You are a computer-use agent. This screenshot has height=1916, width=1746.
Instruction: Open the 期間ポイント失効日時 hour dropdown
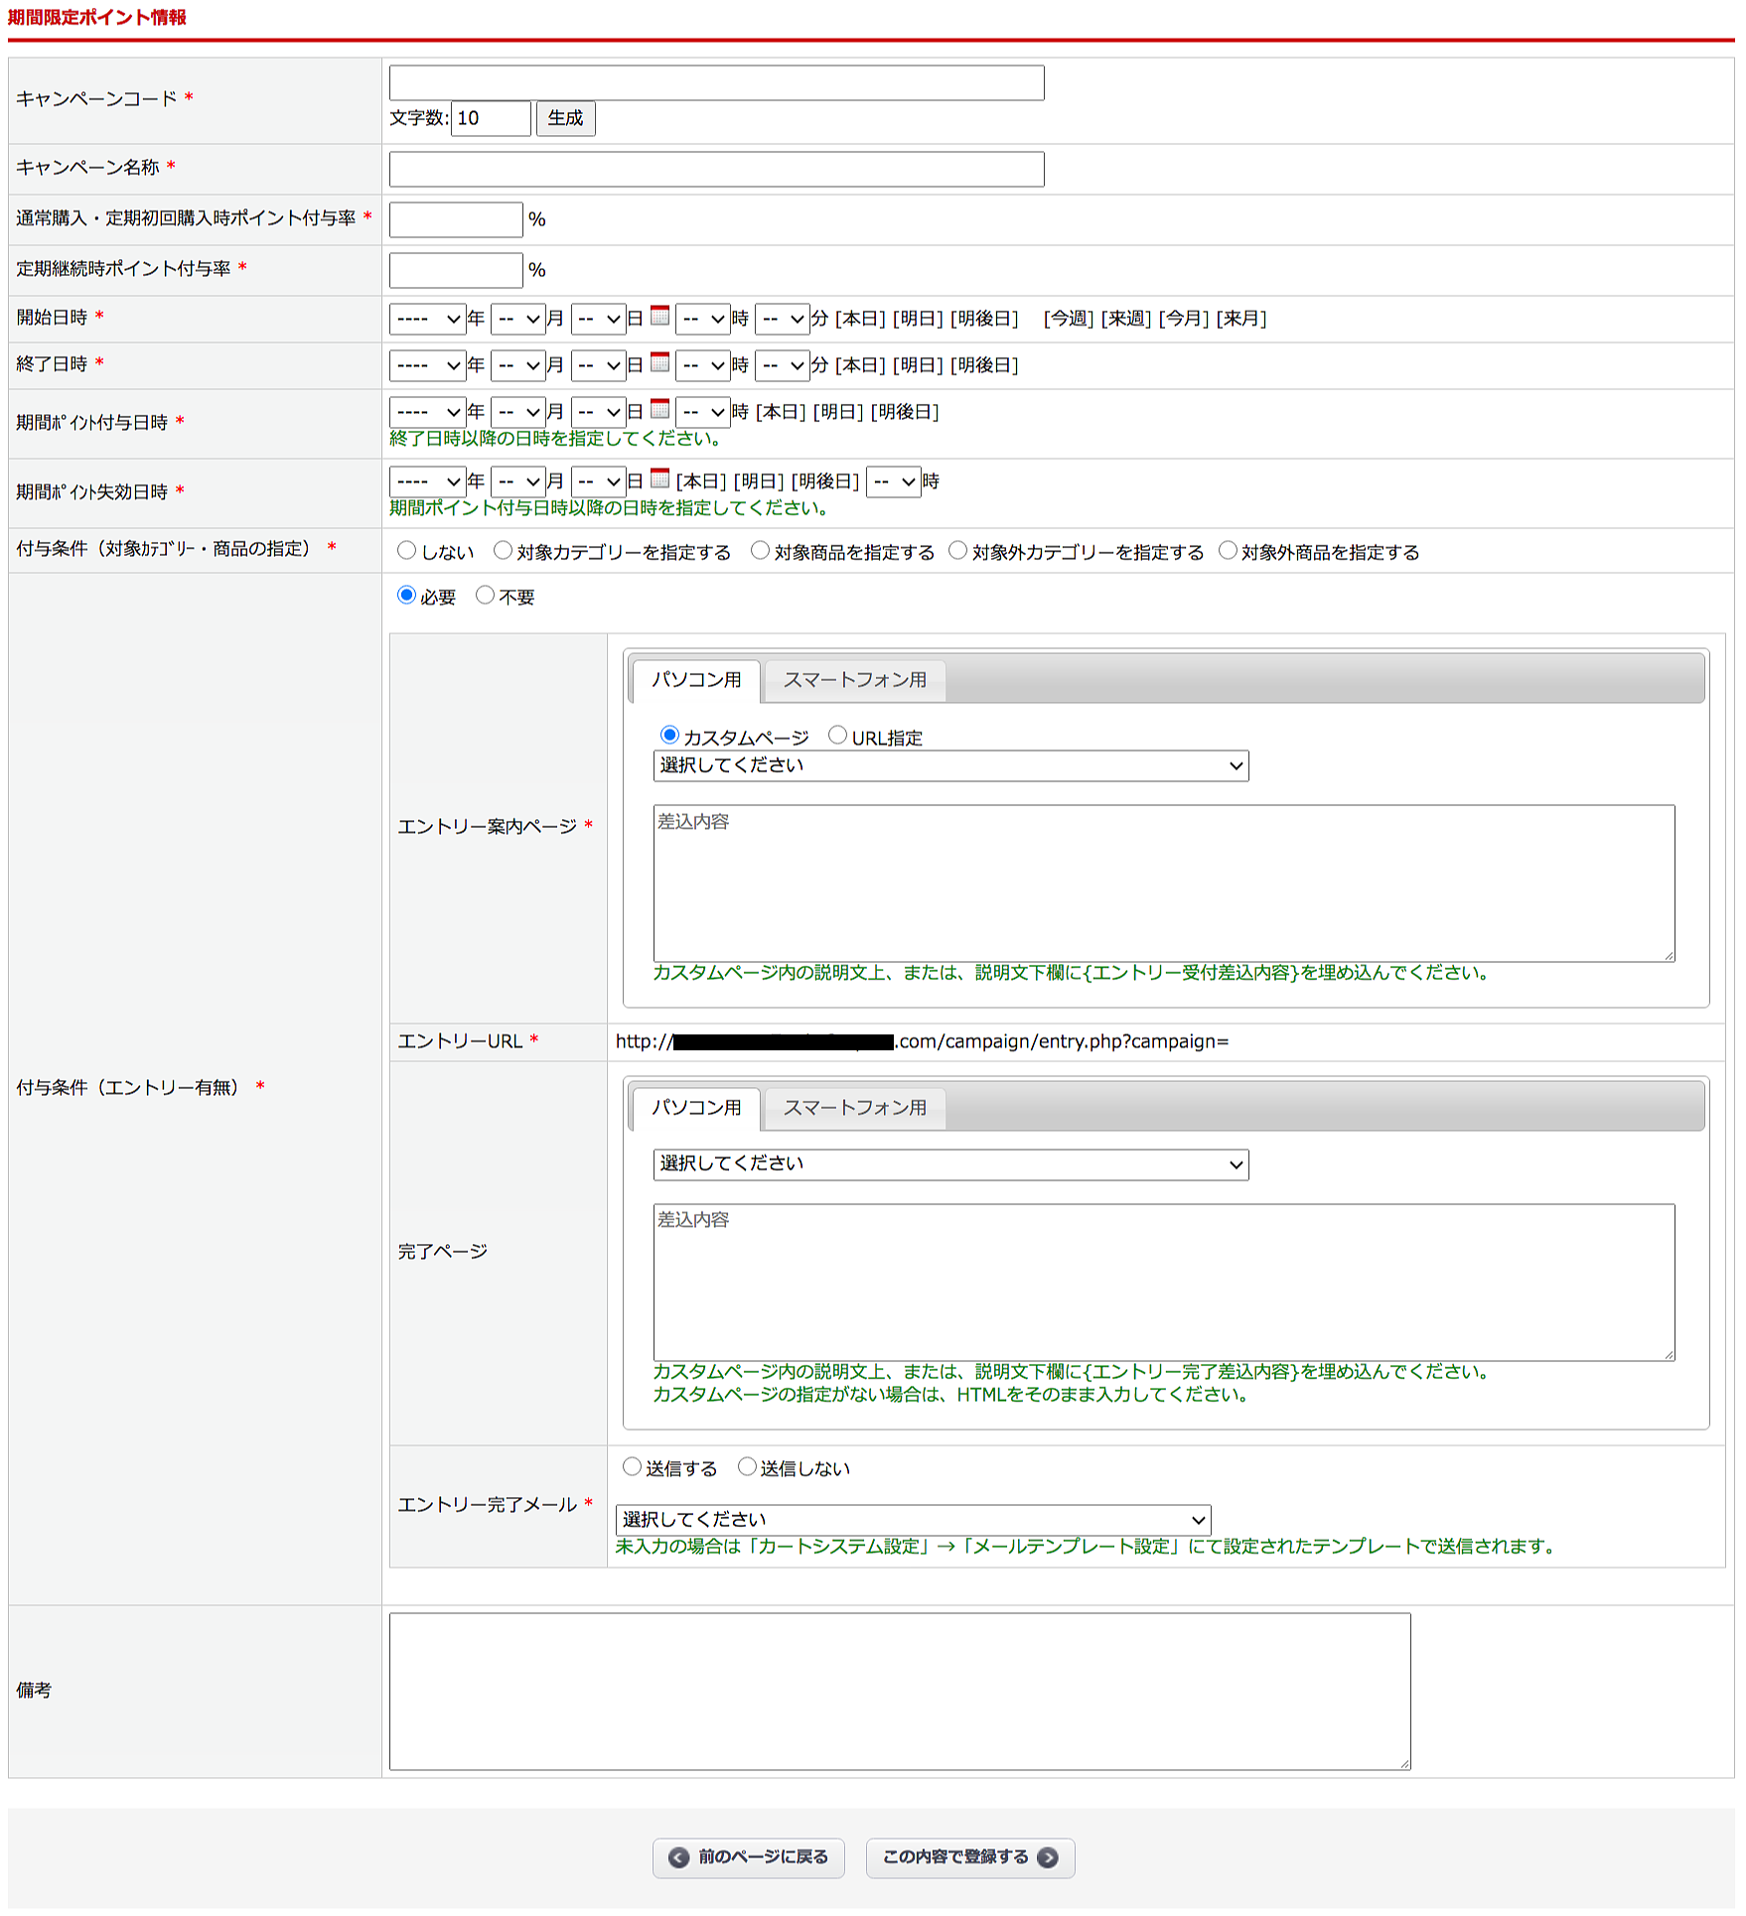(893, 481)
